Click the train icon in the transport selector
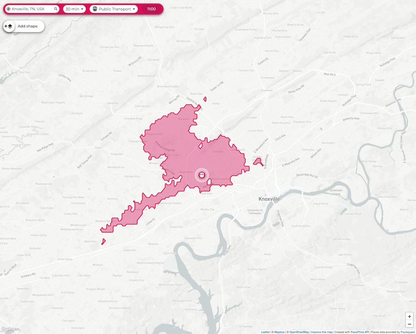The image size is (416, 334). tap(95, 9)
